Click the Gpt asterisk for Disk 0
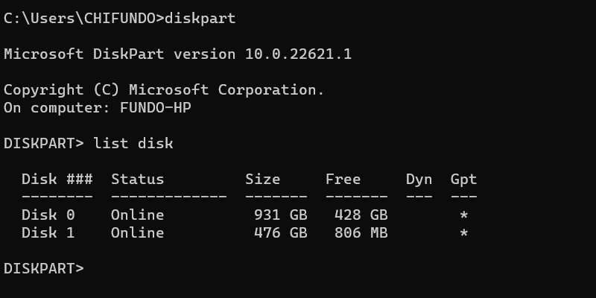 [463, 215]
